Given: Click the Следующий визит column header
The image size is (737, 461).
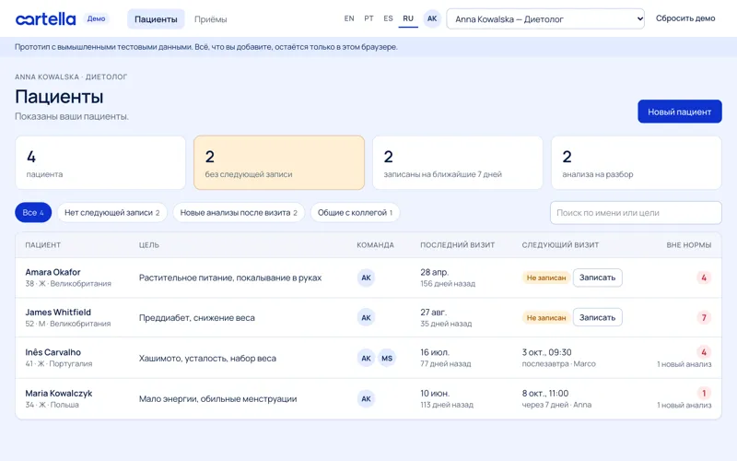Looking at the screenshot, I should (x=560, y=245).
